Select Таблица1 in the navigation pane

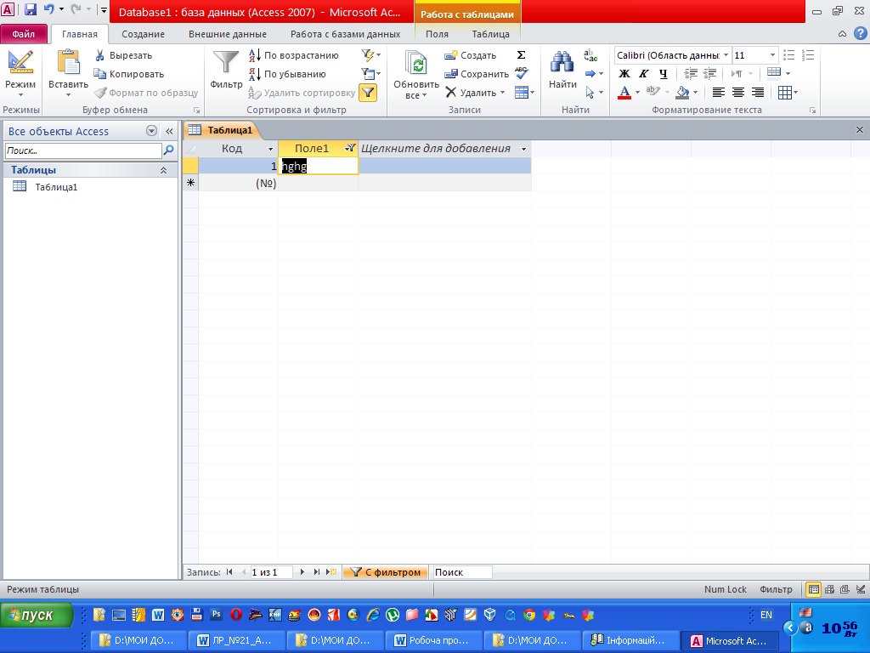click(x=56, y=187)
